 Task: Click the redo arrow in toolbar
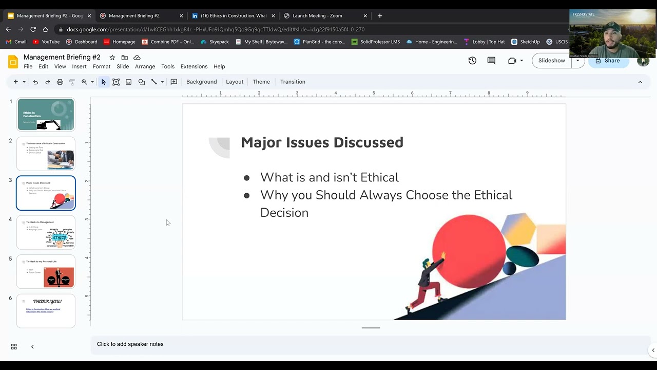pyautogui.click(x=48, y=82)
